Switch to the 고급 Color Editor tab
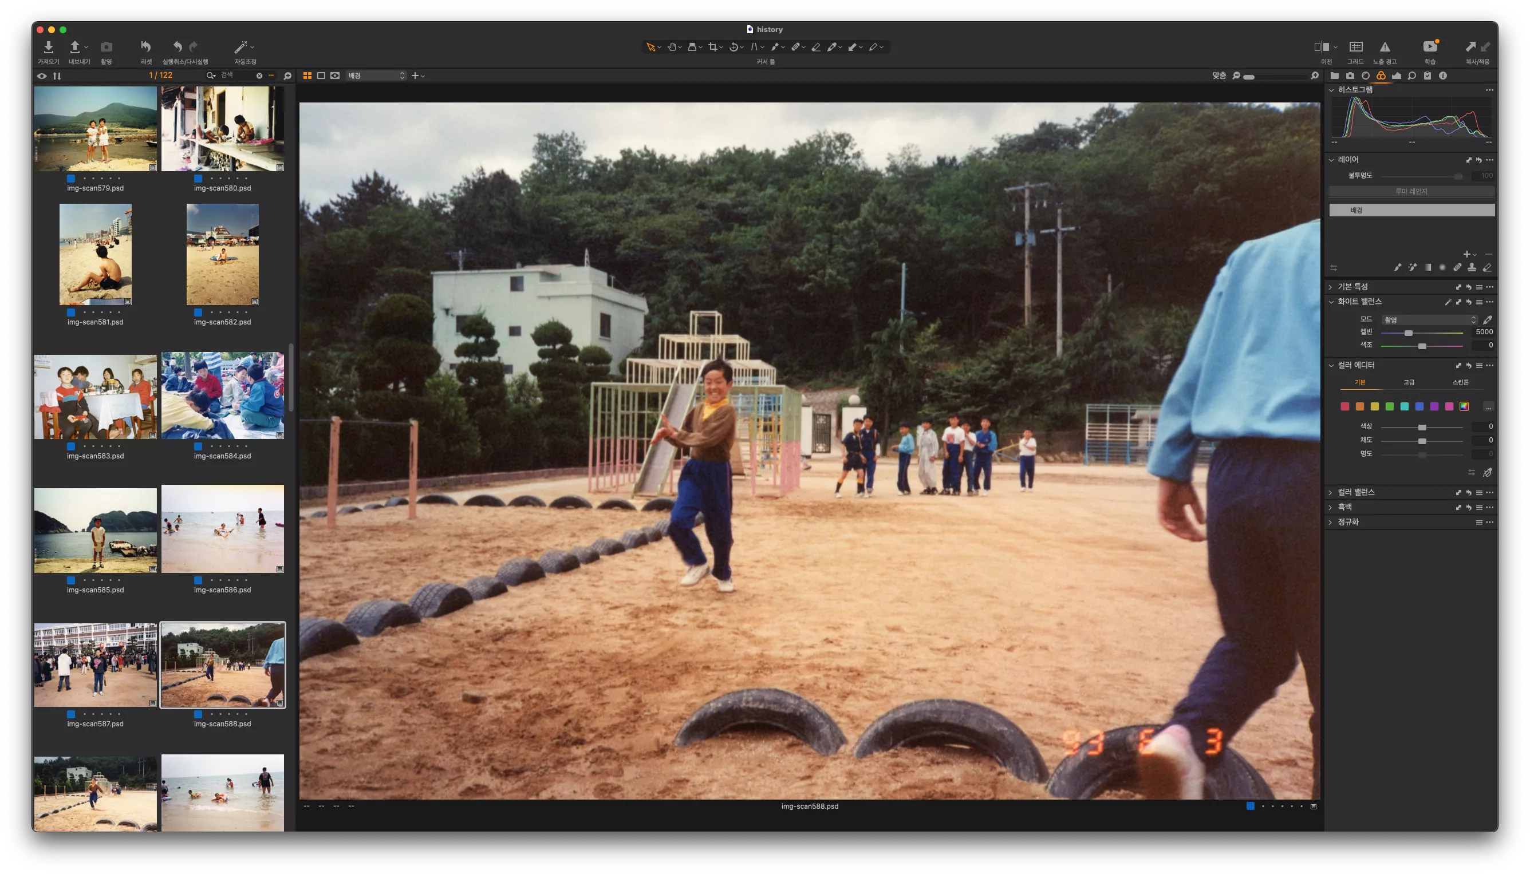1530x874 pixels. pyautogui.click(x=1409, y=382)
